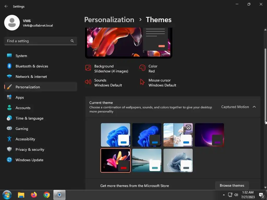Go to Network & internet
This screenshot has width=267, height=200.
click(x=40, y=77)
